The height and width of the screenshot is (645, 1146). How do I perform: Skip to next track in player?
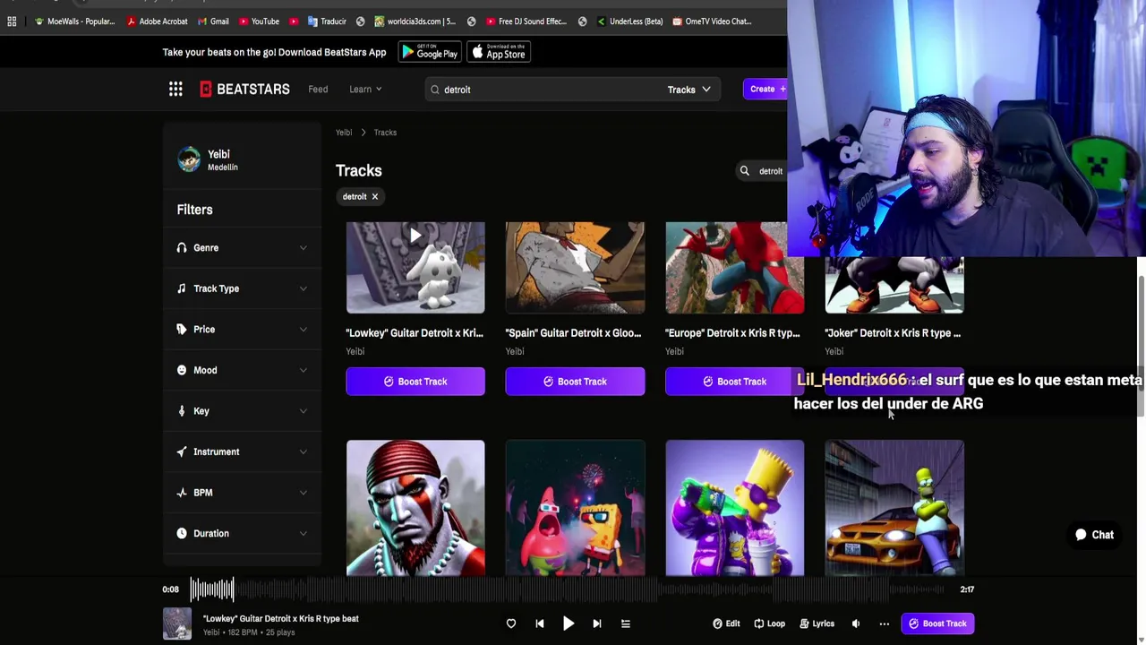pyautogui.click(x=597, y=623)
